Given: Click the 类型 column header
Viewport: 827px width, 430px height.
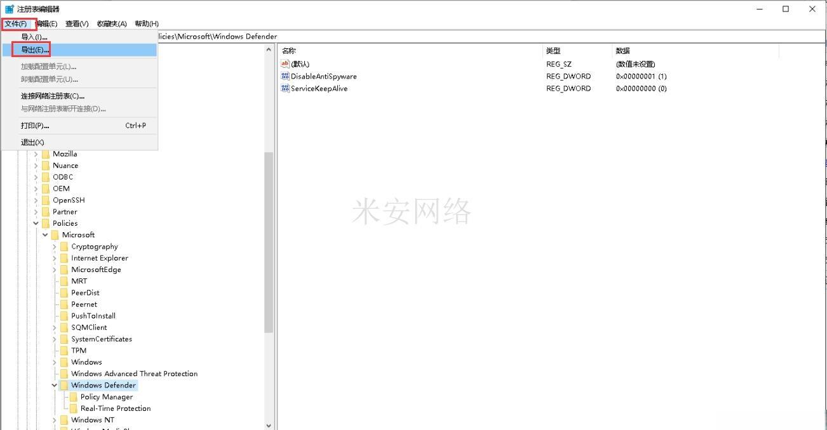Looking at the screenshot, I should point(553,51).
